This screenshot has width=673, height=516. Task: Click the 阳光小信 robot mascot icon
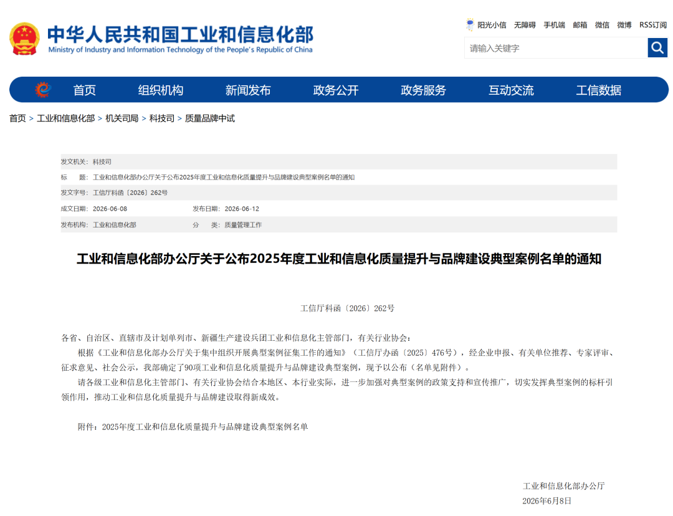pos(470,24)
